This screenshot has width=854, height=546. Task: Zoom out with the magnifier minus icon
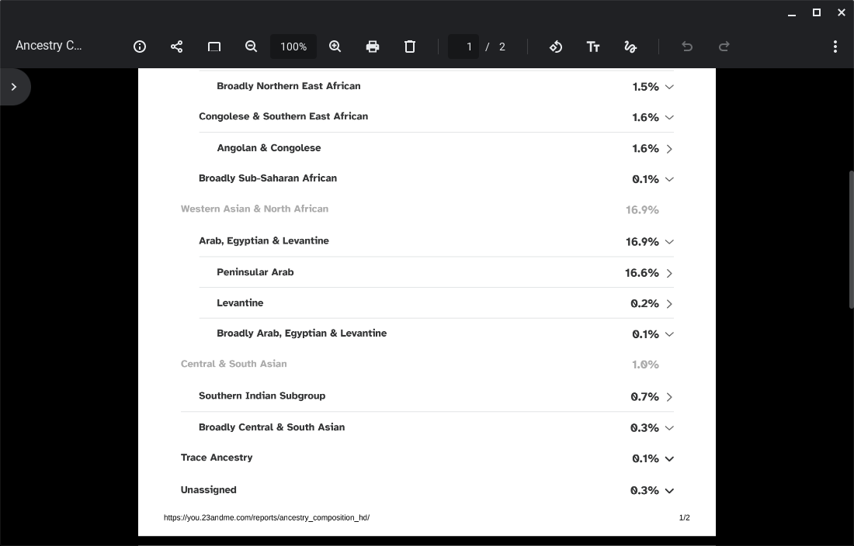pyautogui.click(x=251, y=47)
